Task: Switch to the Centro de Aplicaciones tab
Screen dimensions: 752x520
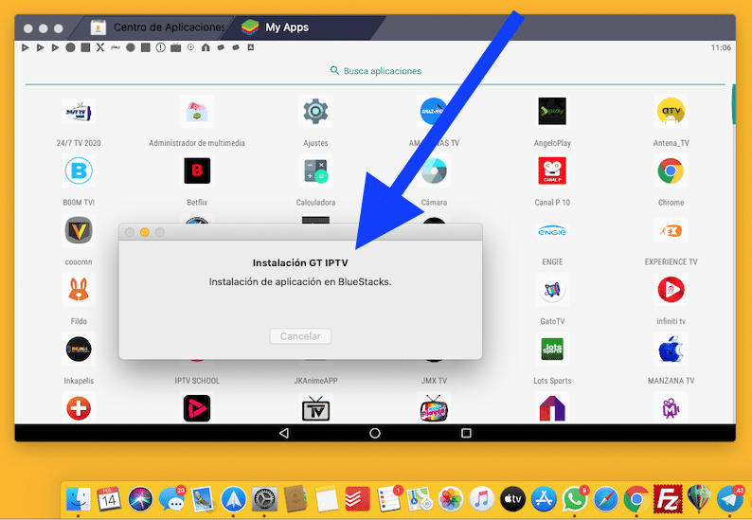Action: point(157,27)
